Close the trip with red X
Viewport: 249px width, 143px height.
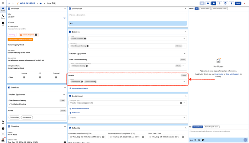click(245, 3)
